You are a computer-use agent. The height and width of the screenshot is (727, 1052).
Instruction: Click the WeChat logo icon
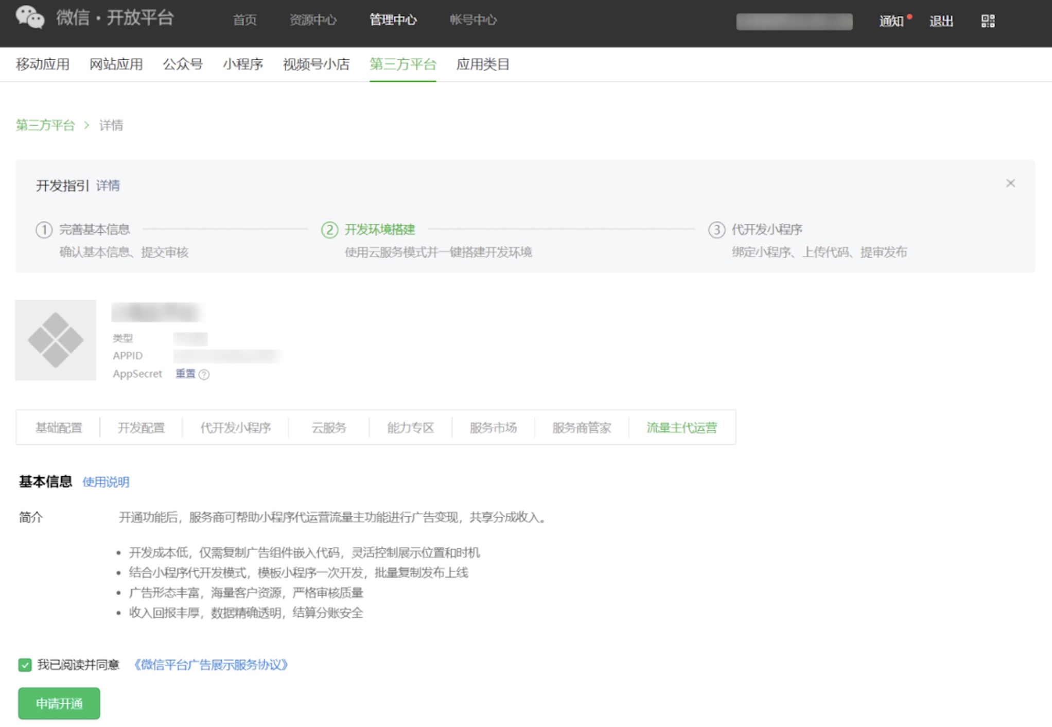click(x=30, y=19)
